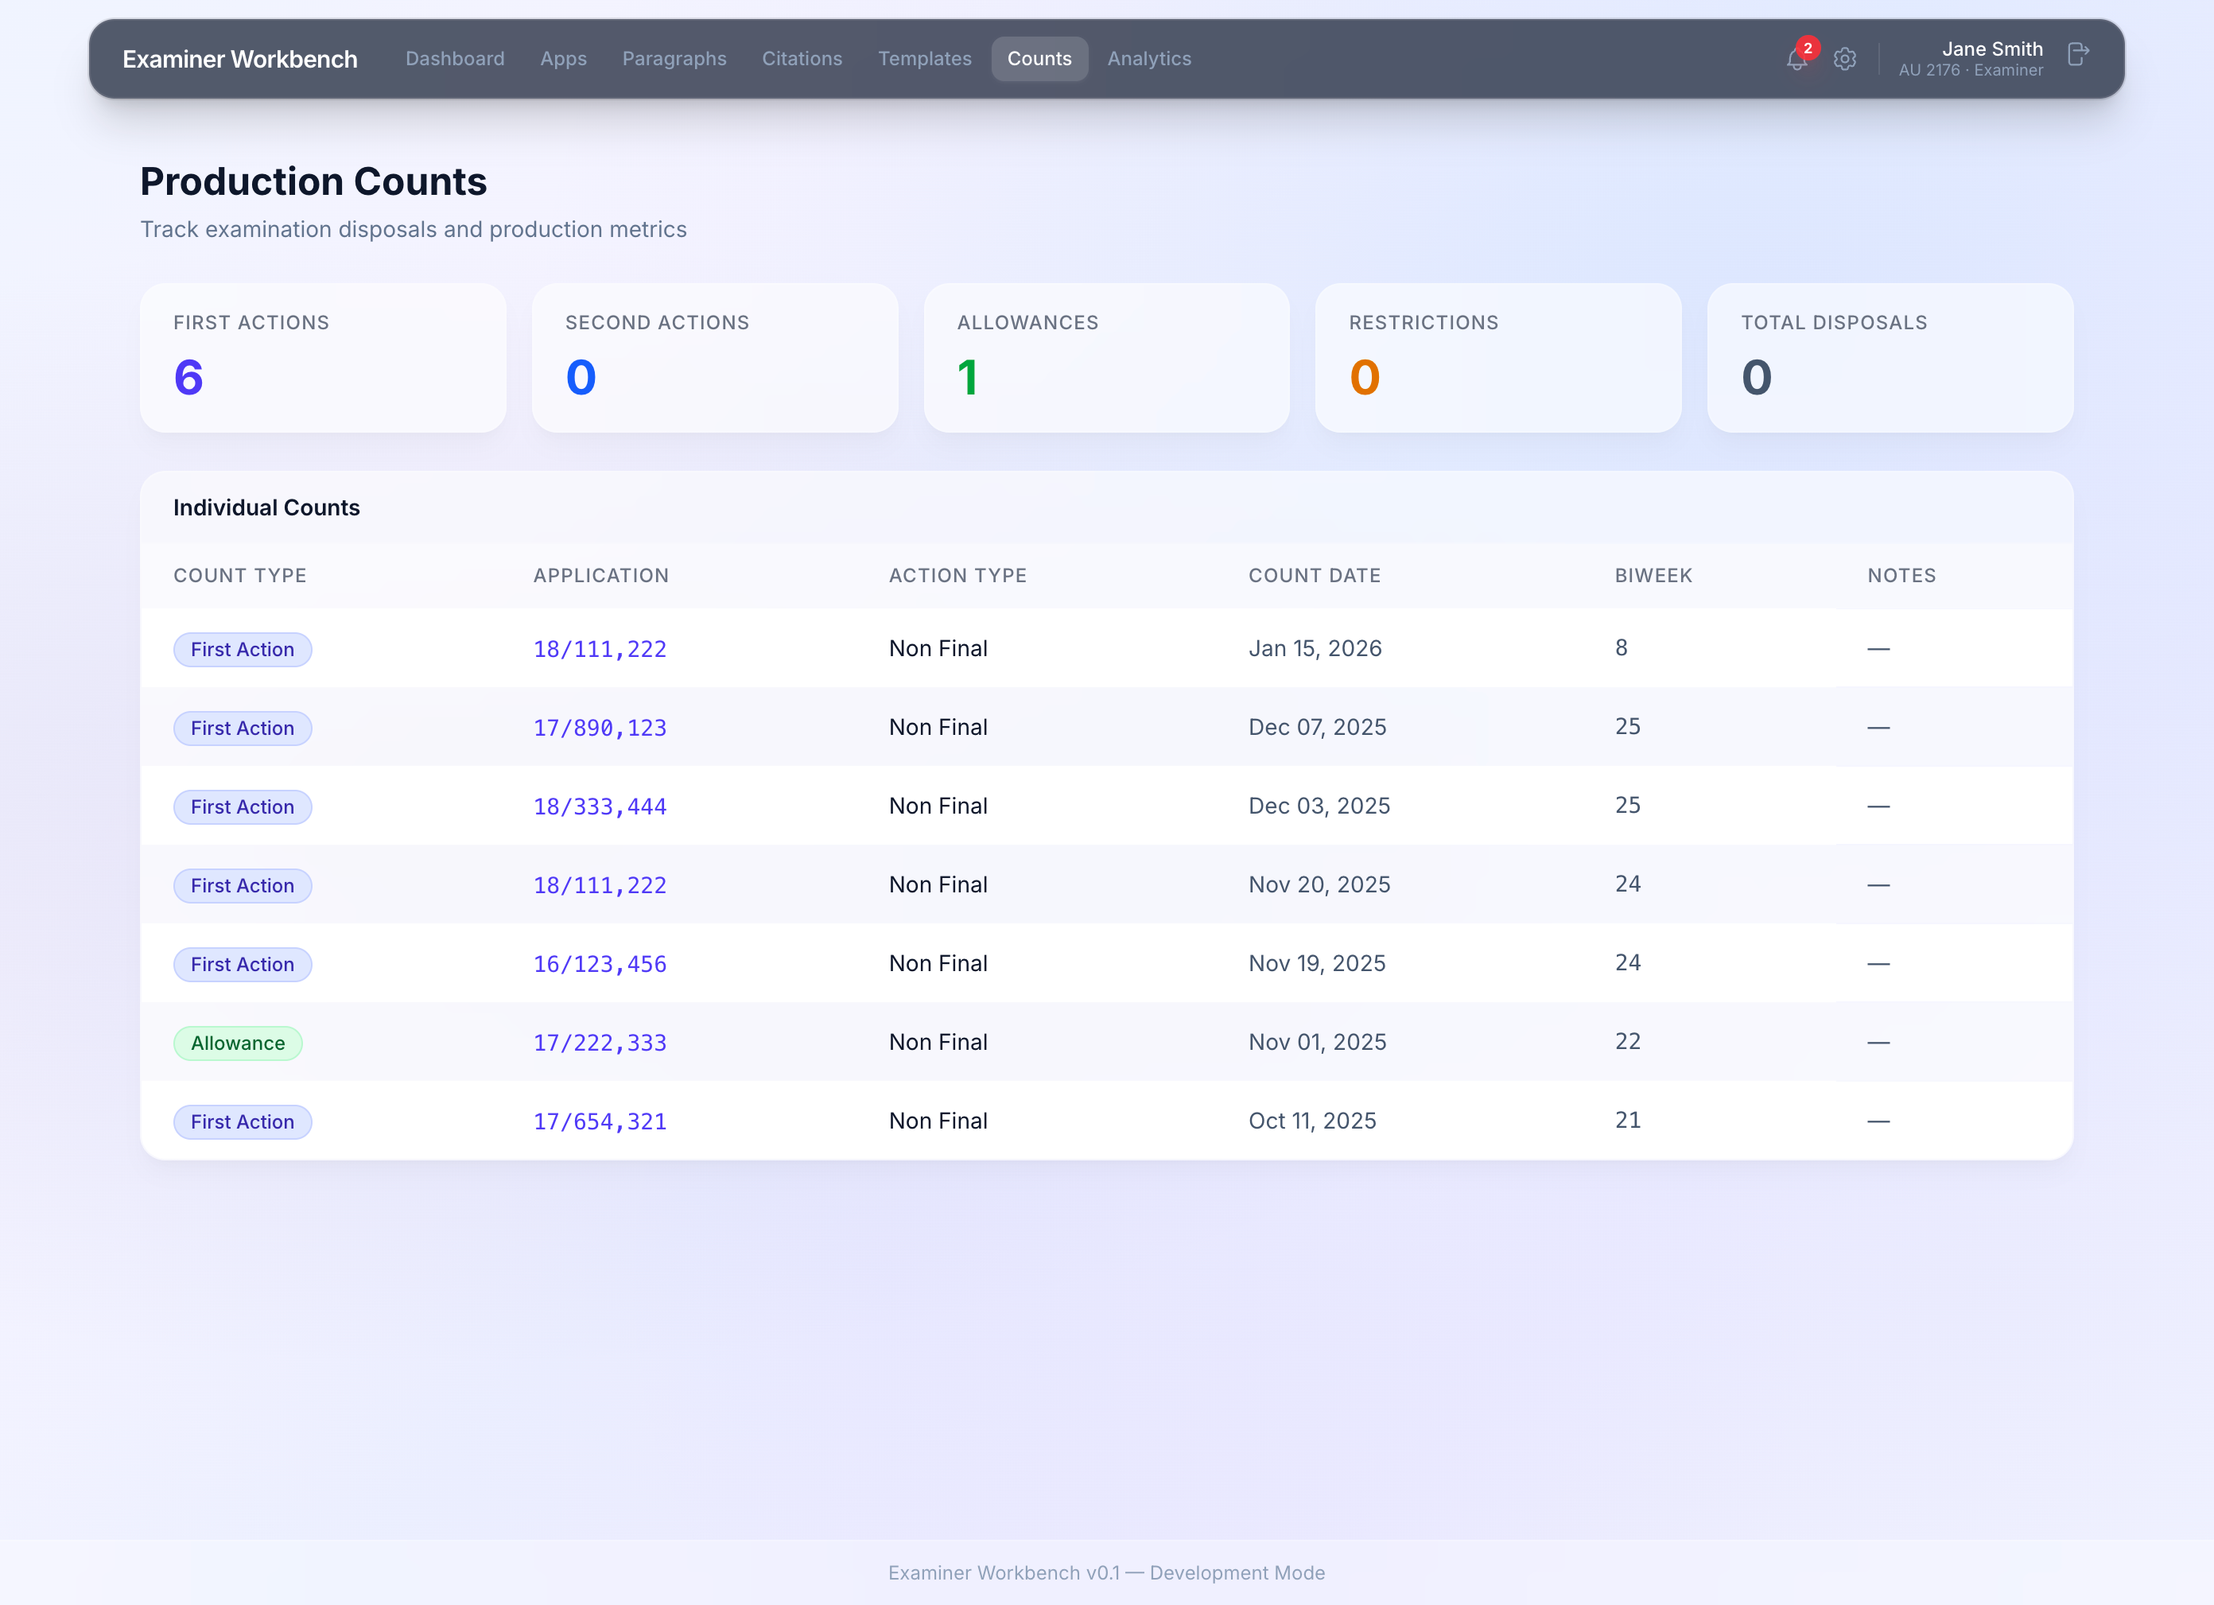Open the Apps section
This screenshot has width=2214, height=1605.
(x=563, y=59)
